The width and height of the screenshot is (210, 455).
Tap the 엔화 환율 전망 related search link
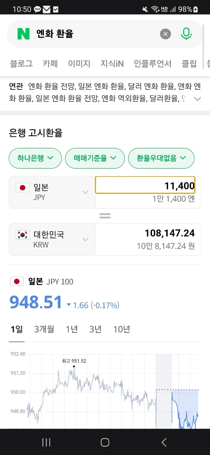click(x=51, y=86)
